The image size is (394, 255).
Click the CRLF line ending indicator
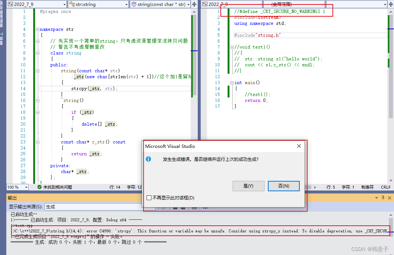(x=386, y=187)
